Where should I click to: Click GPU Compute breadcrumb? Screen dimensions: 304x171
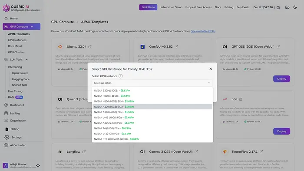click(63, 22)
